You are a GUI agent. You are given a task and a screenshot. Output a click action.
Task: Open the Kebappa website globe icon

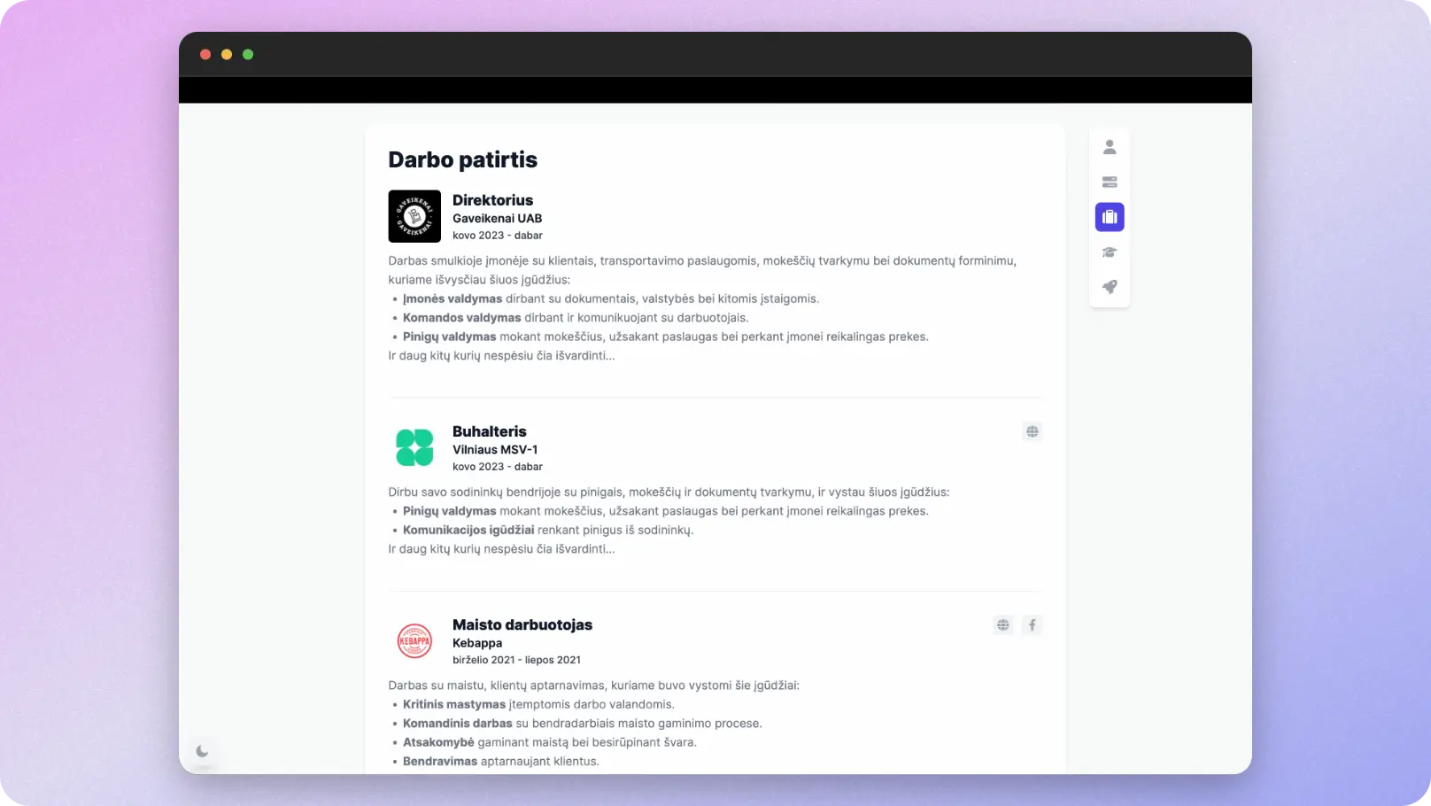(1002, 625)
